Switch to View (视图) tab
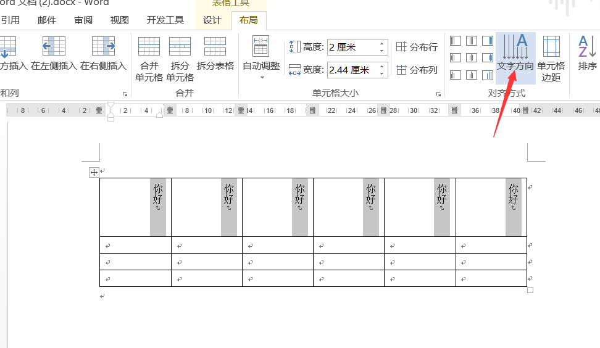Screen dimensions: 600x348 (119, 20)
